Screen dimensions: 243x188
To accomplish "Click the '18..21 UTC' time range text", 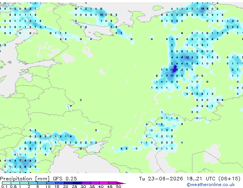I will coord(201,179).
